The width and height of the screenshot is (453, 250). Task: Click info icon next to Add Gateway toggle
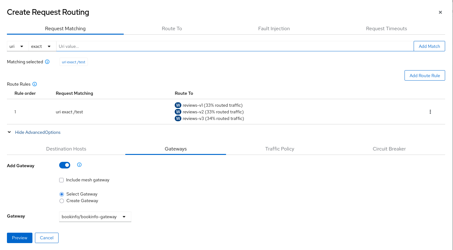pos(79,165)
